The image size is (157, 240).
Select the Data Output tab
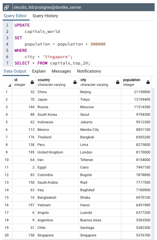click(x=15, y=71)
